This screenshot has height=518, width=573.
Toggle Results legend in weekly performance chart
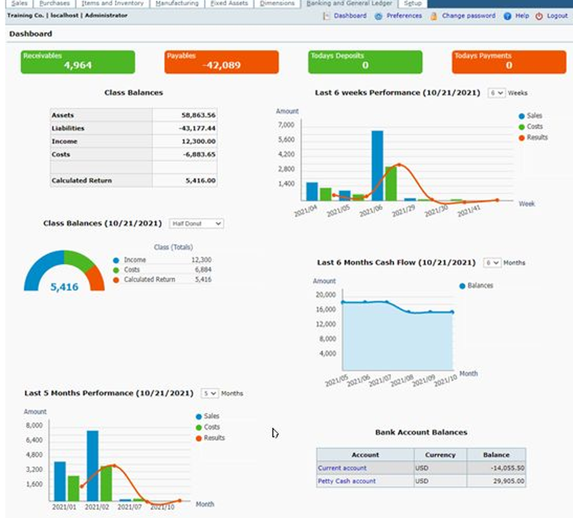pos(533,138)
